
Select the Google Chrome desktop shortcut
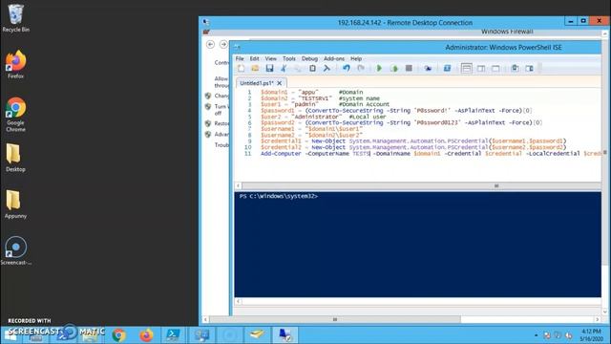(x=15, y=115)
